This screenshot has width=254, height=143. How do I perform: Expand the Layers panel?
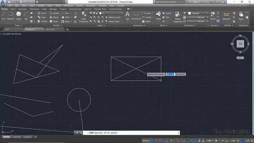tap(101, 25)
